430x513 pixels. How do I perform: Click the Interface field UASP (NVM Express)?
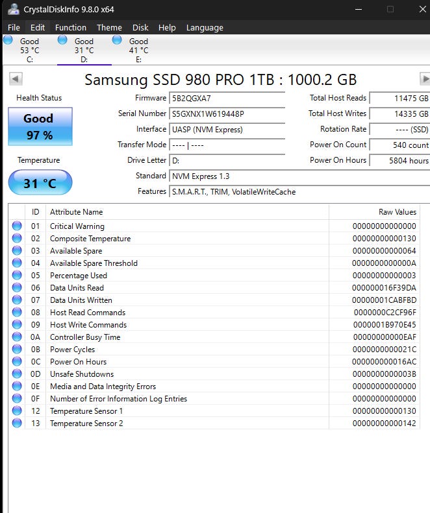click(227, 130)
